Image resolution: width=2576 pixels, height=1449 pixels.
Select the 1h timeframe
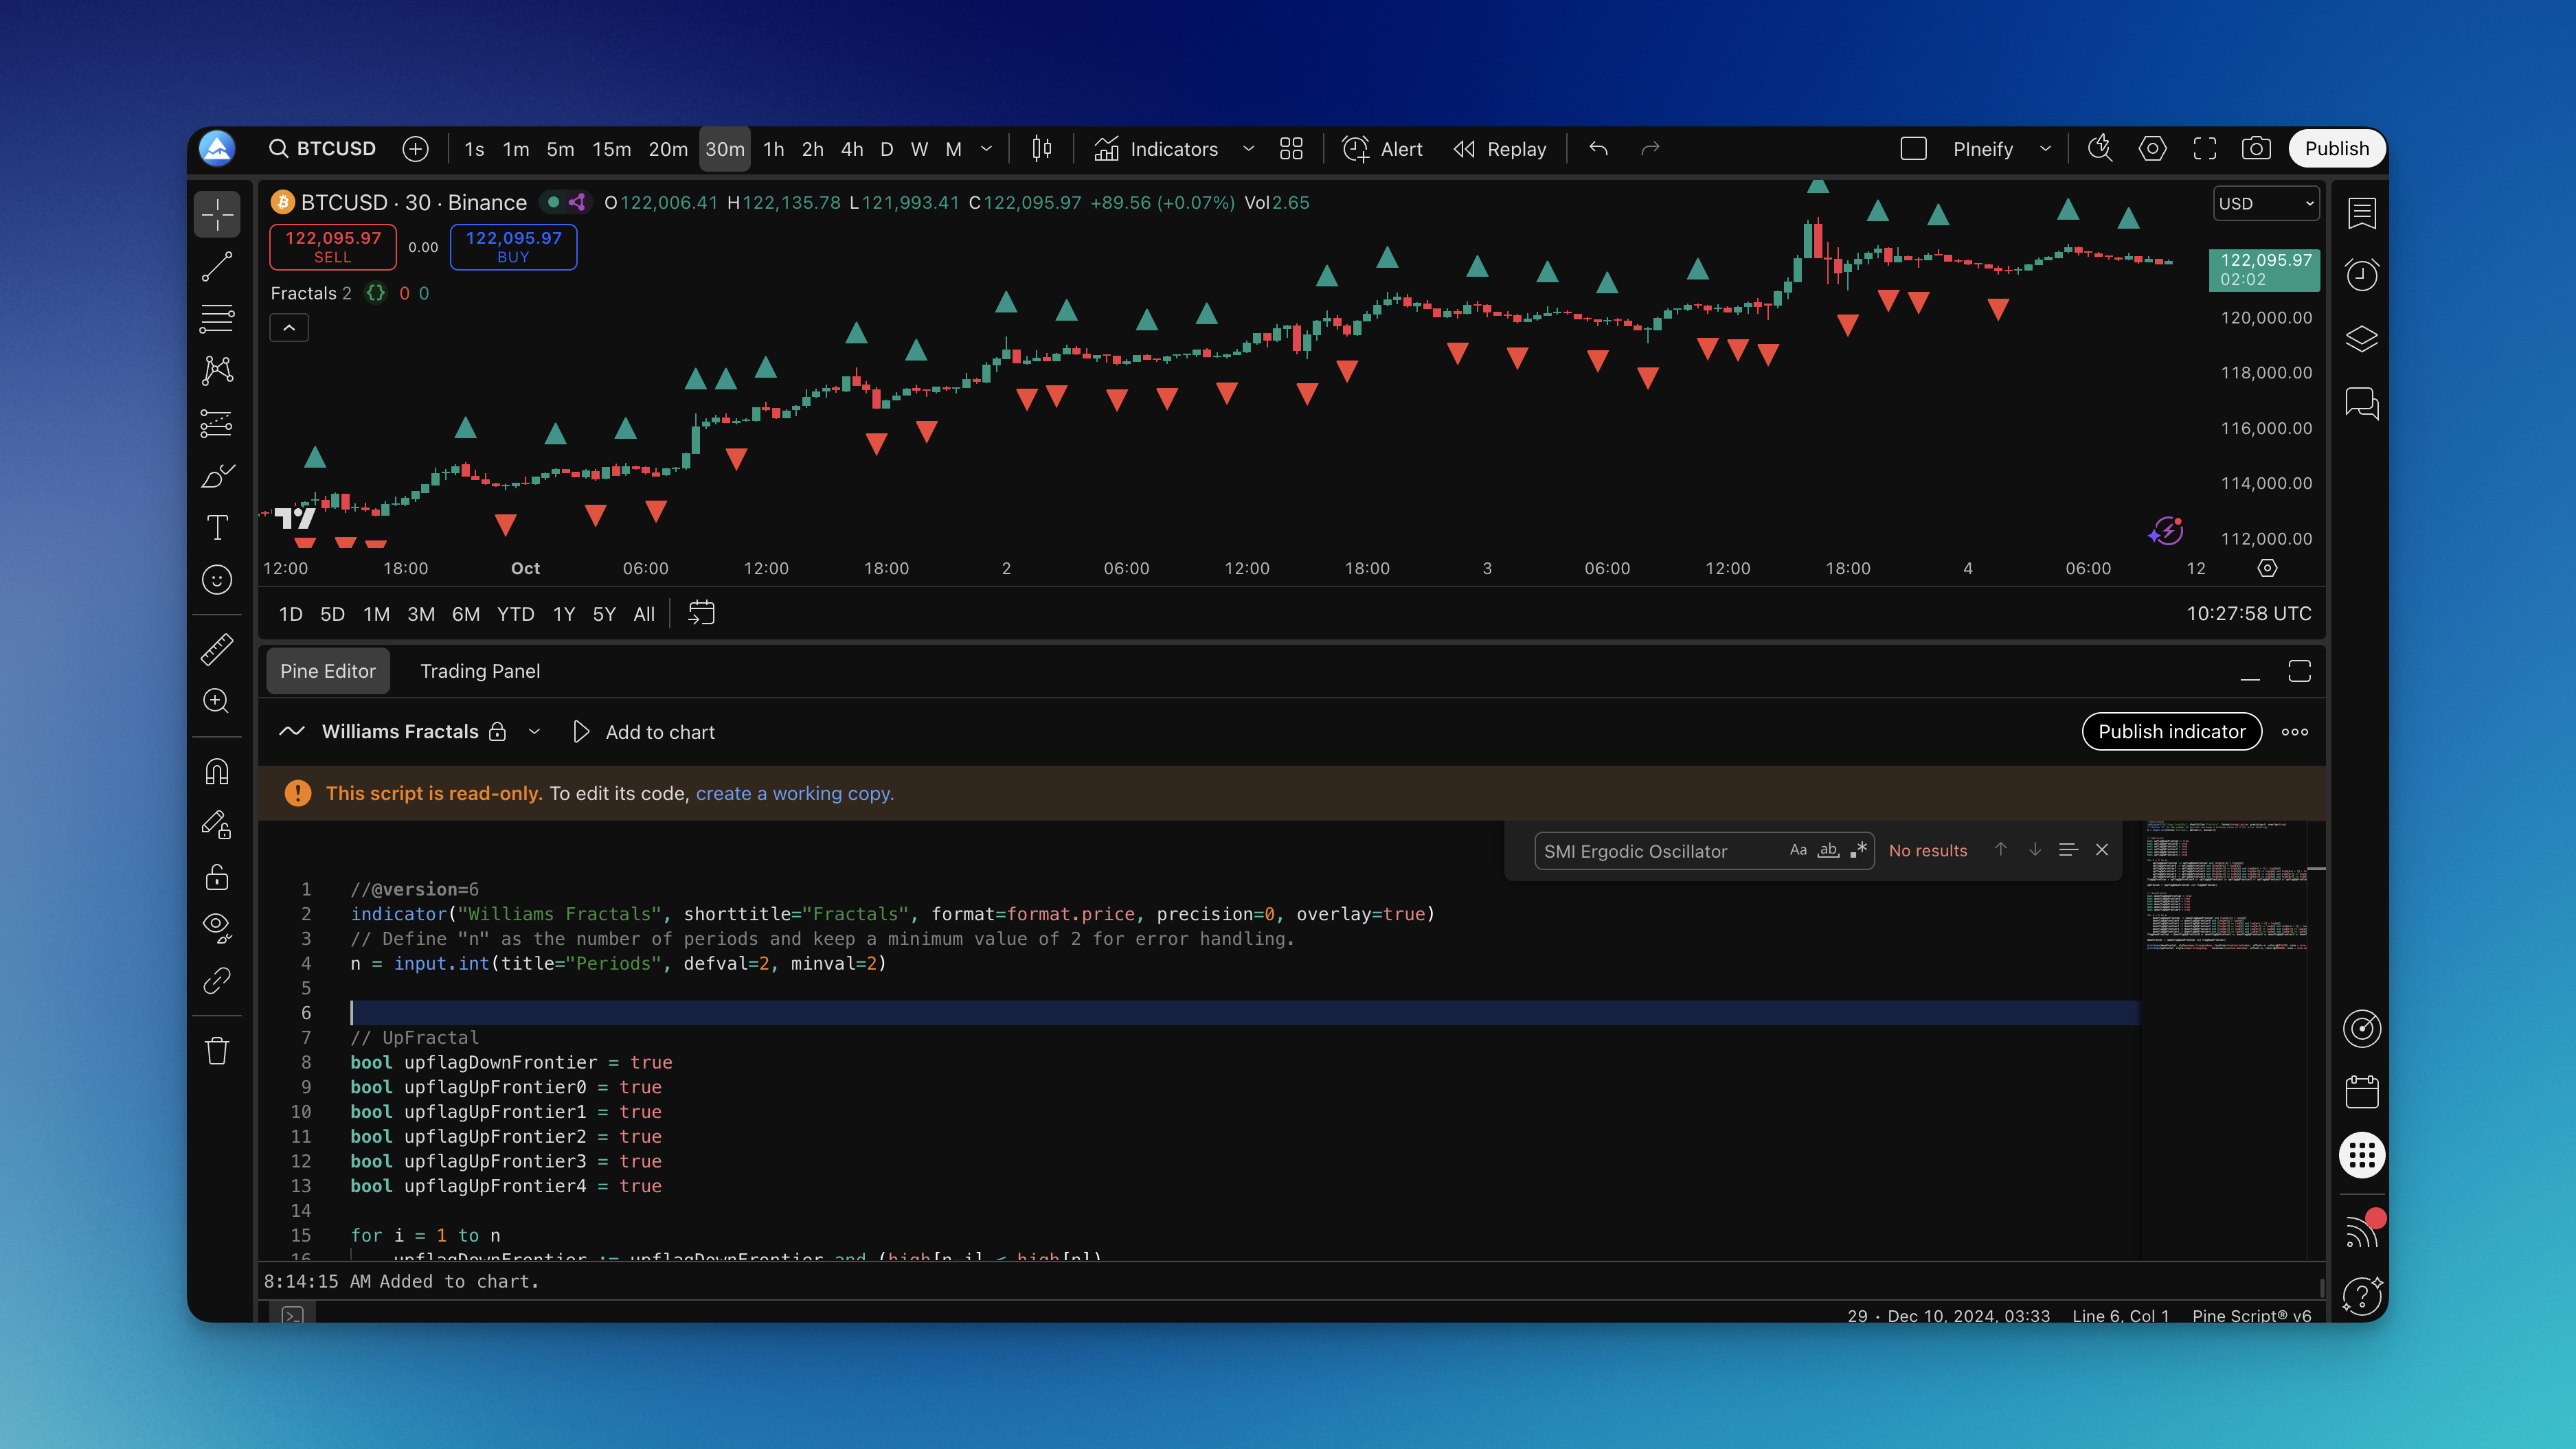[x=773, y=149]
